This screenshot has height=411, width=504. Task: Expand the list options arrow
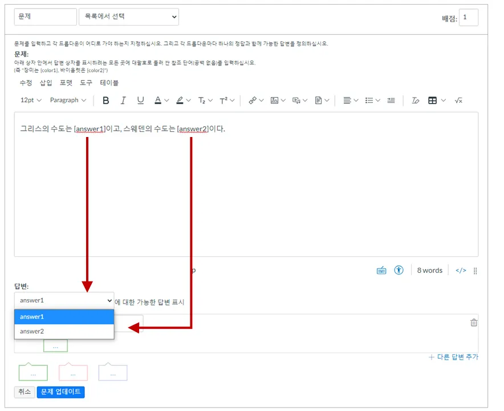click(x=377, y=100)
